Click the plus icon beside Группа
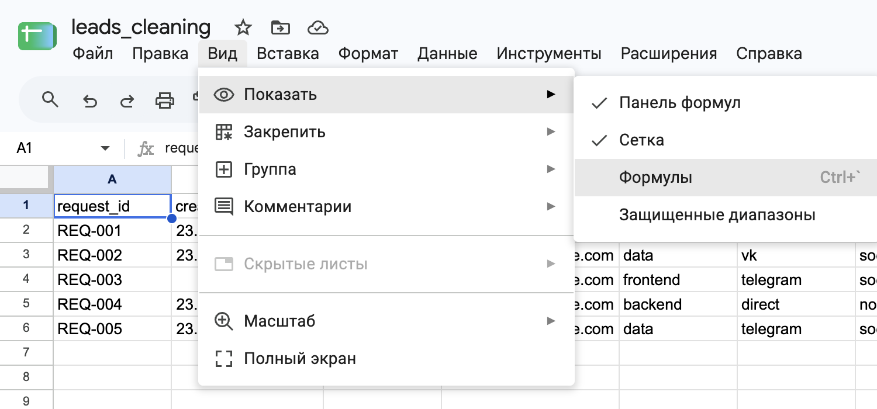Image resolution: width=877 pixels, height=409 pixels. click(224, 169)
